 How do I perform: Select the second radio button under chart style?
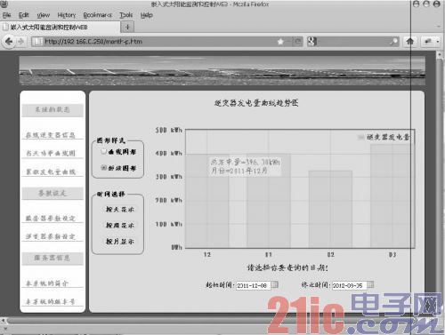103,168
